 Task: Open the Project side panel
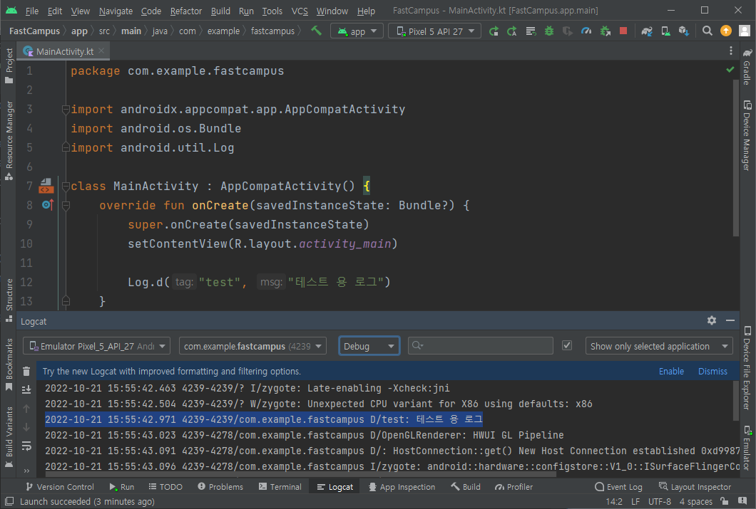tap(9, 65)
